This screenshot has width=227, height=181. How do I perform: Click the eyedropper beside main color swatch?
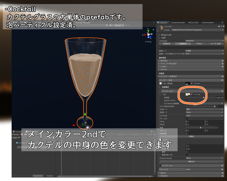pyautogui.click(x=191, y=84)
